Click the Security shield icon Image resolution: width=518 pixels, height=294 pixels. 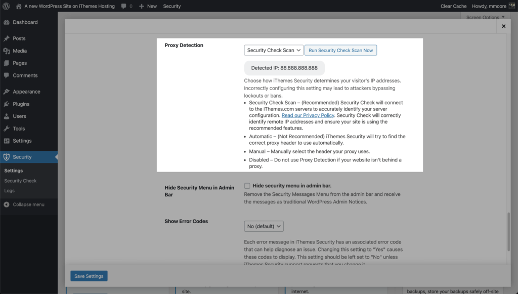(x=6, y=157)
